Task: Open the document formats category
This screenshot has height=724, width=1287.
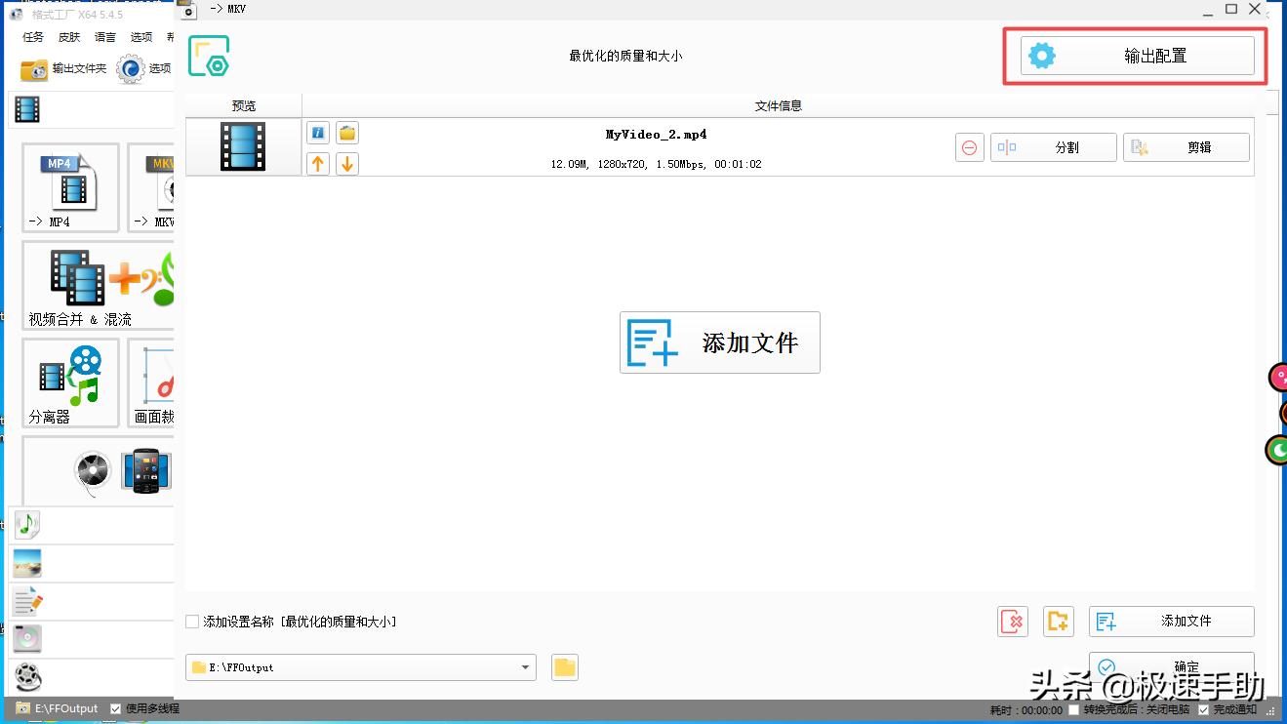Action: click(26, 601)
